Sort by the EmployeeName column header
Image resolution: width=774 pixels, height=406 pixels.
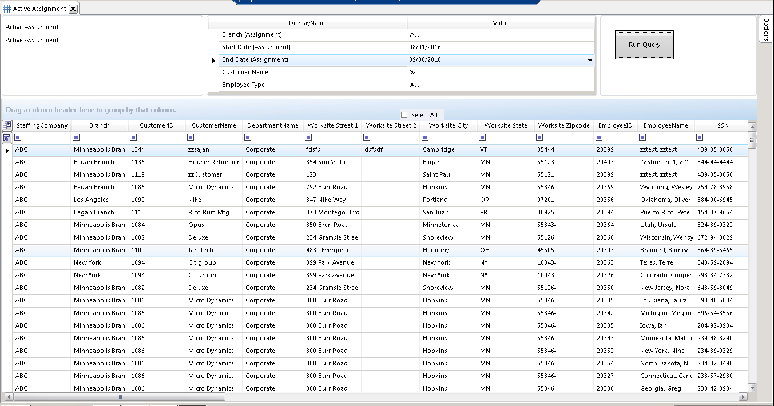click(x=665, y=125)
